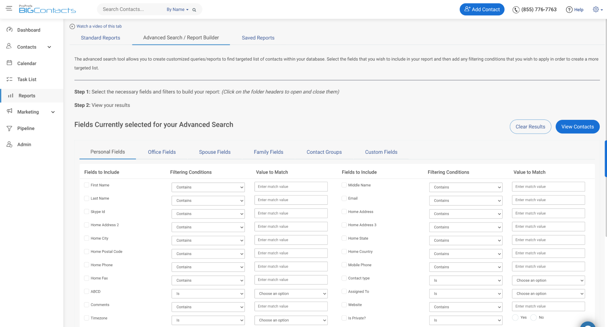
Task: Open the settings gear icon
Action: (596, 9)
